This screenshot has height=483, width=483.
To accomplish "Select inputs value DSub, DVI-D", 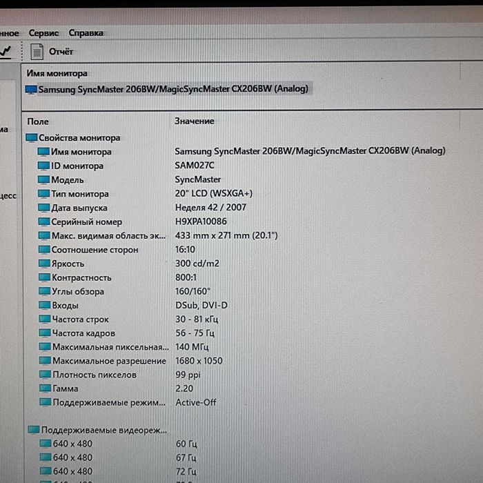I will pyautogui.click(x=201, y=305).
